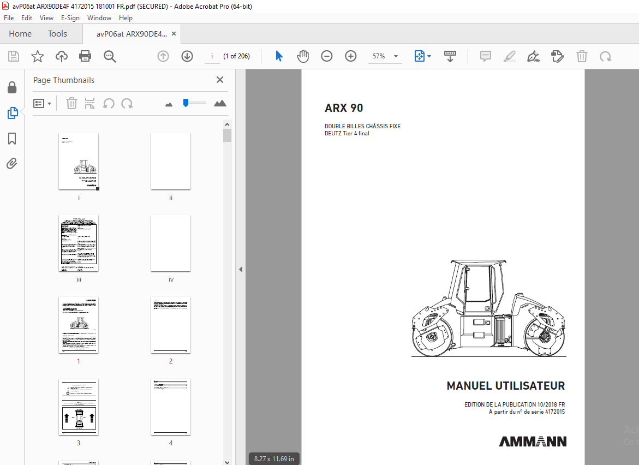Open Attachments paperclip panel

click(12, 163)
